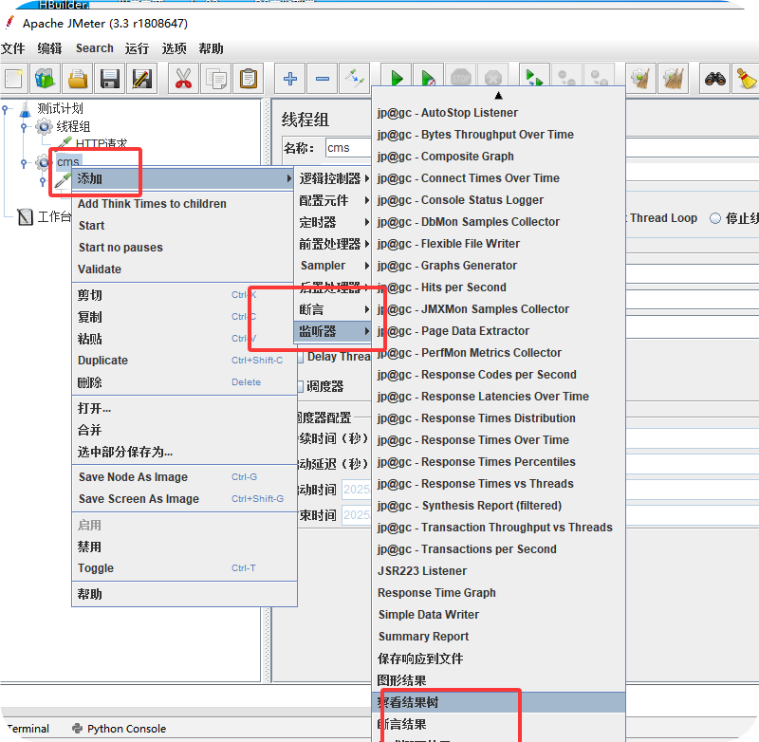759x742 pixels.
Task: Click the Toggle element toolbar icon
Action: click(354, 79)
